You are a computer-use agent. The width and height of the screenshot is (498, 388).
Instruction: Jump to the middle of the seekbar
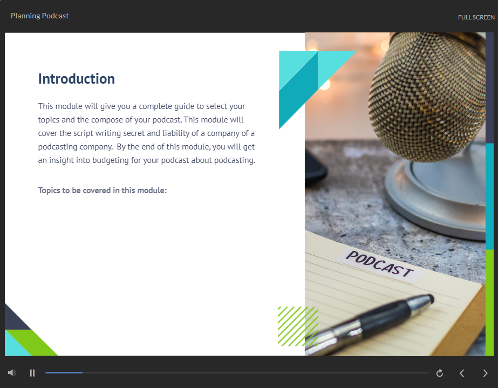click(x=237, y=373)
